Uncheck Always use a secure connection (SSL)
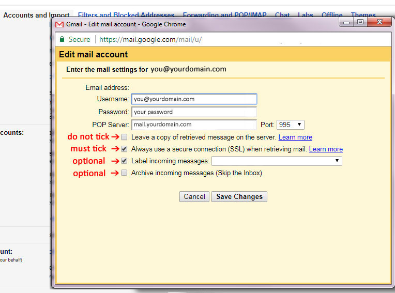This screenshot has width=395, height=293. (x=124, y=149)
